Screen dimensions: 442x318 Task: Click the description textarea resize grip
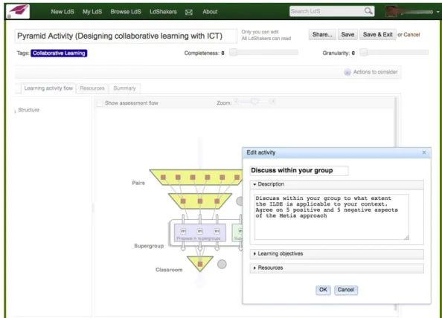click(x=406, y=237)
